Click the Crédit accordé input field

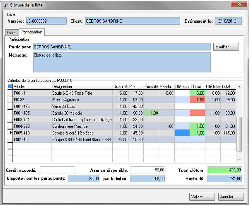[x=57, y=170]
